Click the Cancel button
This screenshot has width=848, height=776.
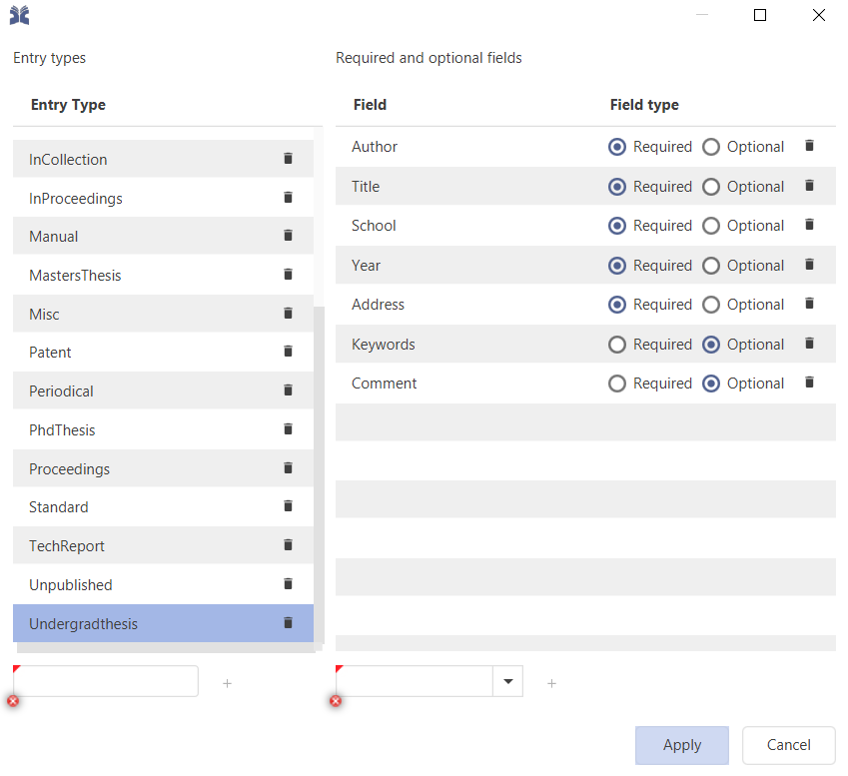click(x=788, y=745)
